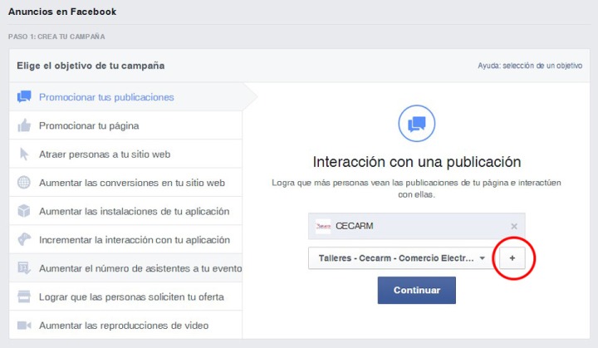
Task: Click the offer tag icon for solicitar oferta
Action: point(24,297)
